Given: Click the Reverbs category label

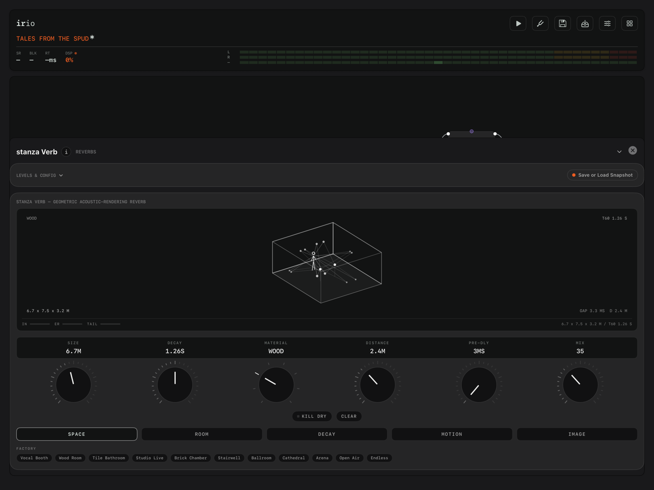Looking at the screenshot, I should (x=86, y=152).
